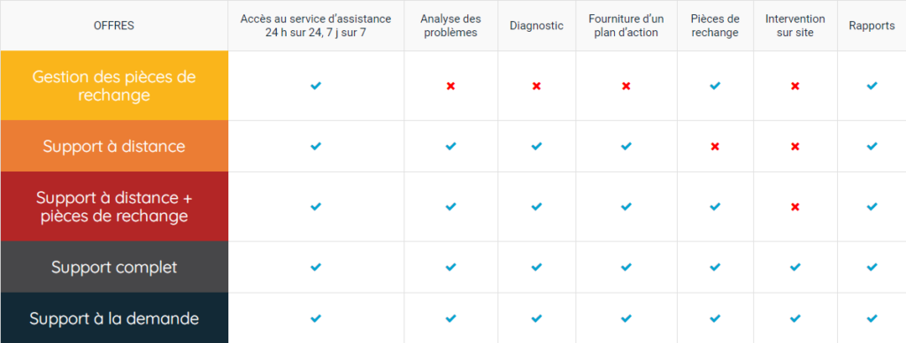The height and width of the screenshot is (343, 906).
Task: Select the orange Support à distance offer
Action: (114, 146)
